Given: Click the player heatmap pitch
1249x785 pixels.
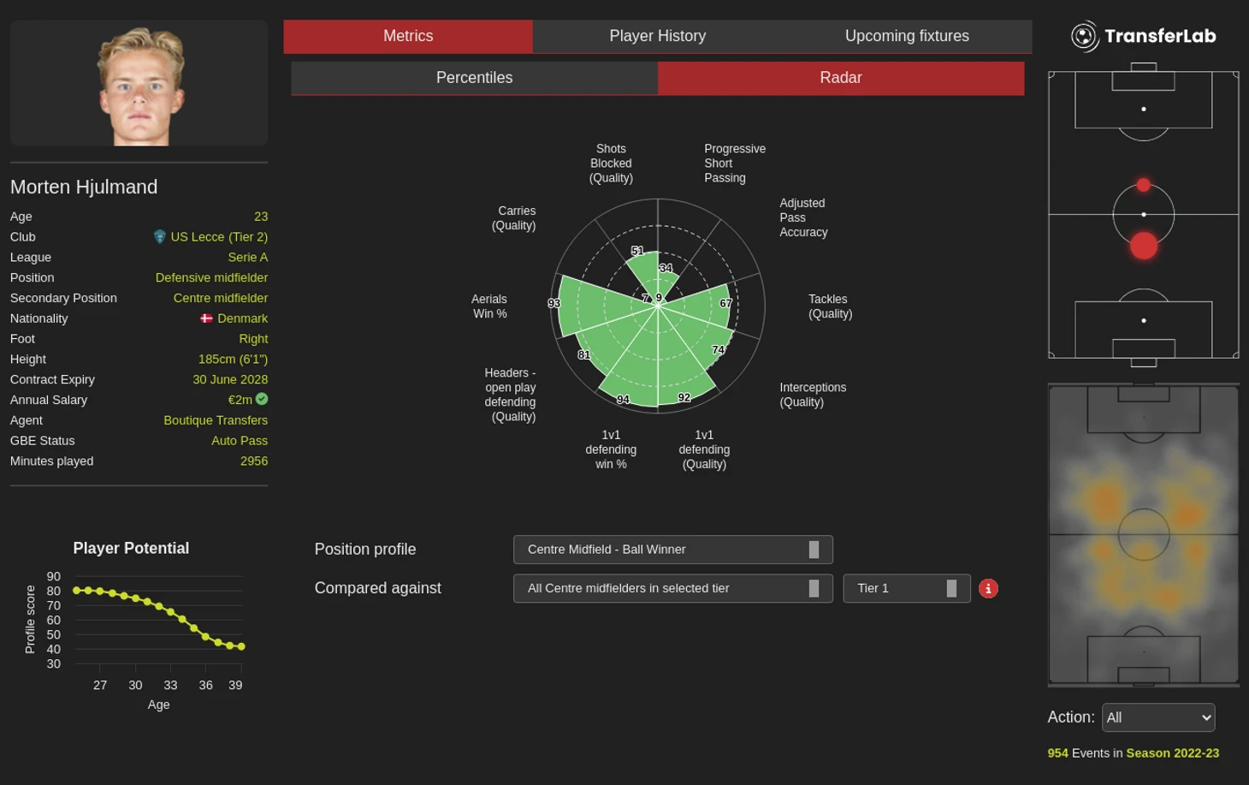Looking at the screenshot, I should tap(1143, 535).
